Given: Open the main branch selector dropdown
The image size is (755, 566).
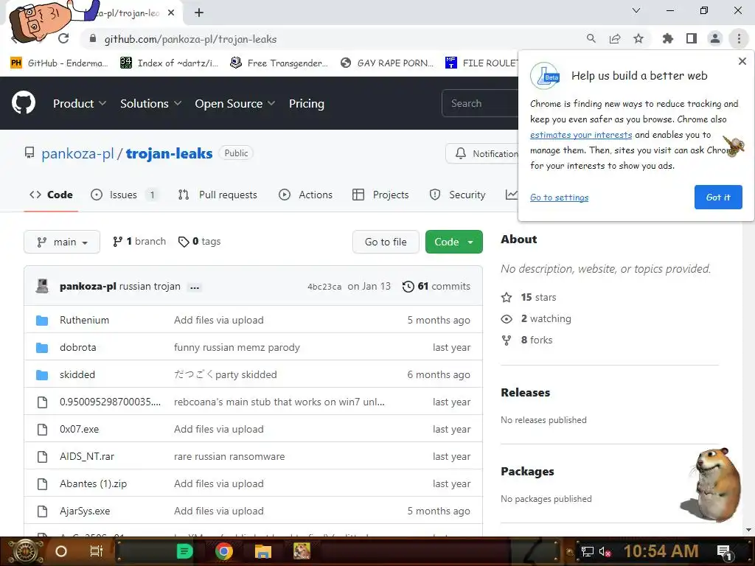Looking at the screenshot, I should 62,242.
